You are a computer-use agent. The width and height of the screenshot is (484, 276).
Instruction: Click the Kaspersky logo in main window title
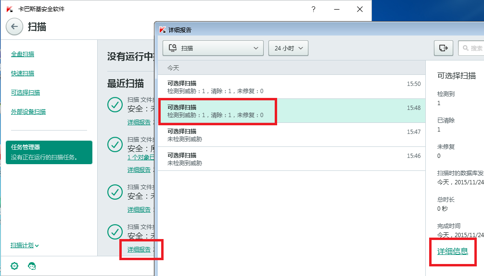10,9
